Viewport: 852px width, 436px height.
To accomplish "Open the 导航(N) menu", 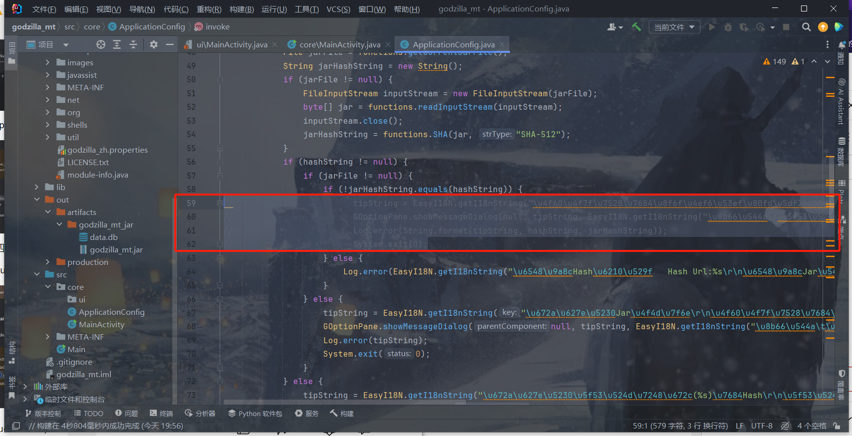I will click(142, 9).
